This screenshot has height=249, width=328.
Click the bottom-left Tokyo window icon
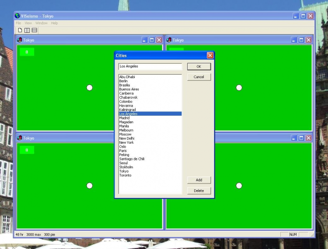point(20,138)
